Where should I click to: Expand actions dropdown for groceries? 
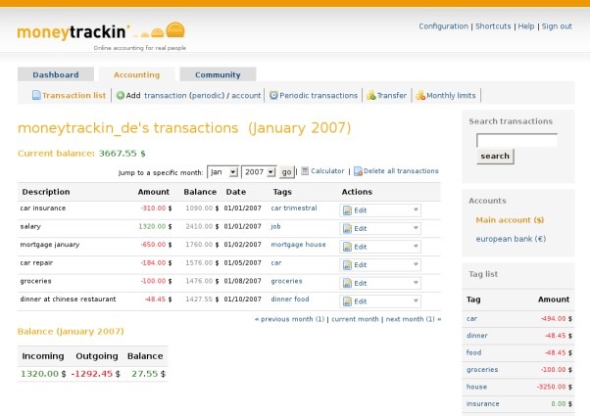[416, 283]
